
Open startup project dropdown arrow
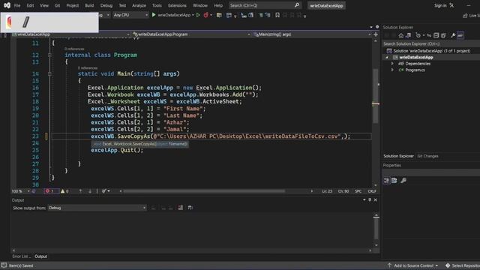(193, 15)
